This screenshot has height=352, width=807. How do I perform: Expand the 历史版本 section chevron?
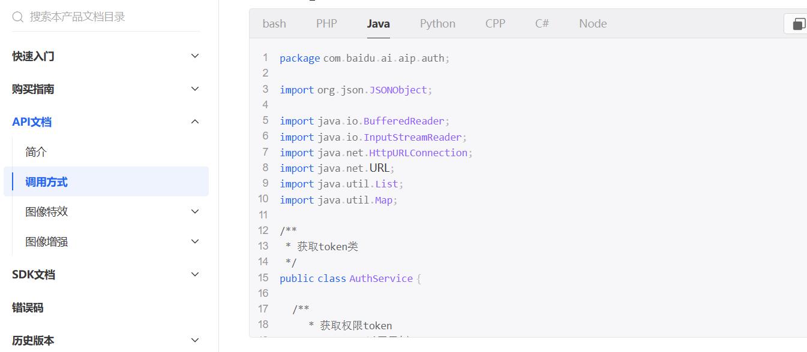pos(194,340)
